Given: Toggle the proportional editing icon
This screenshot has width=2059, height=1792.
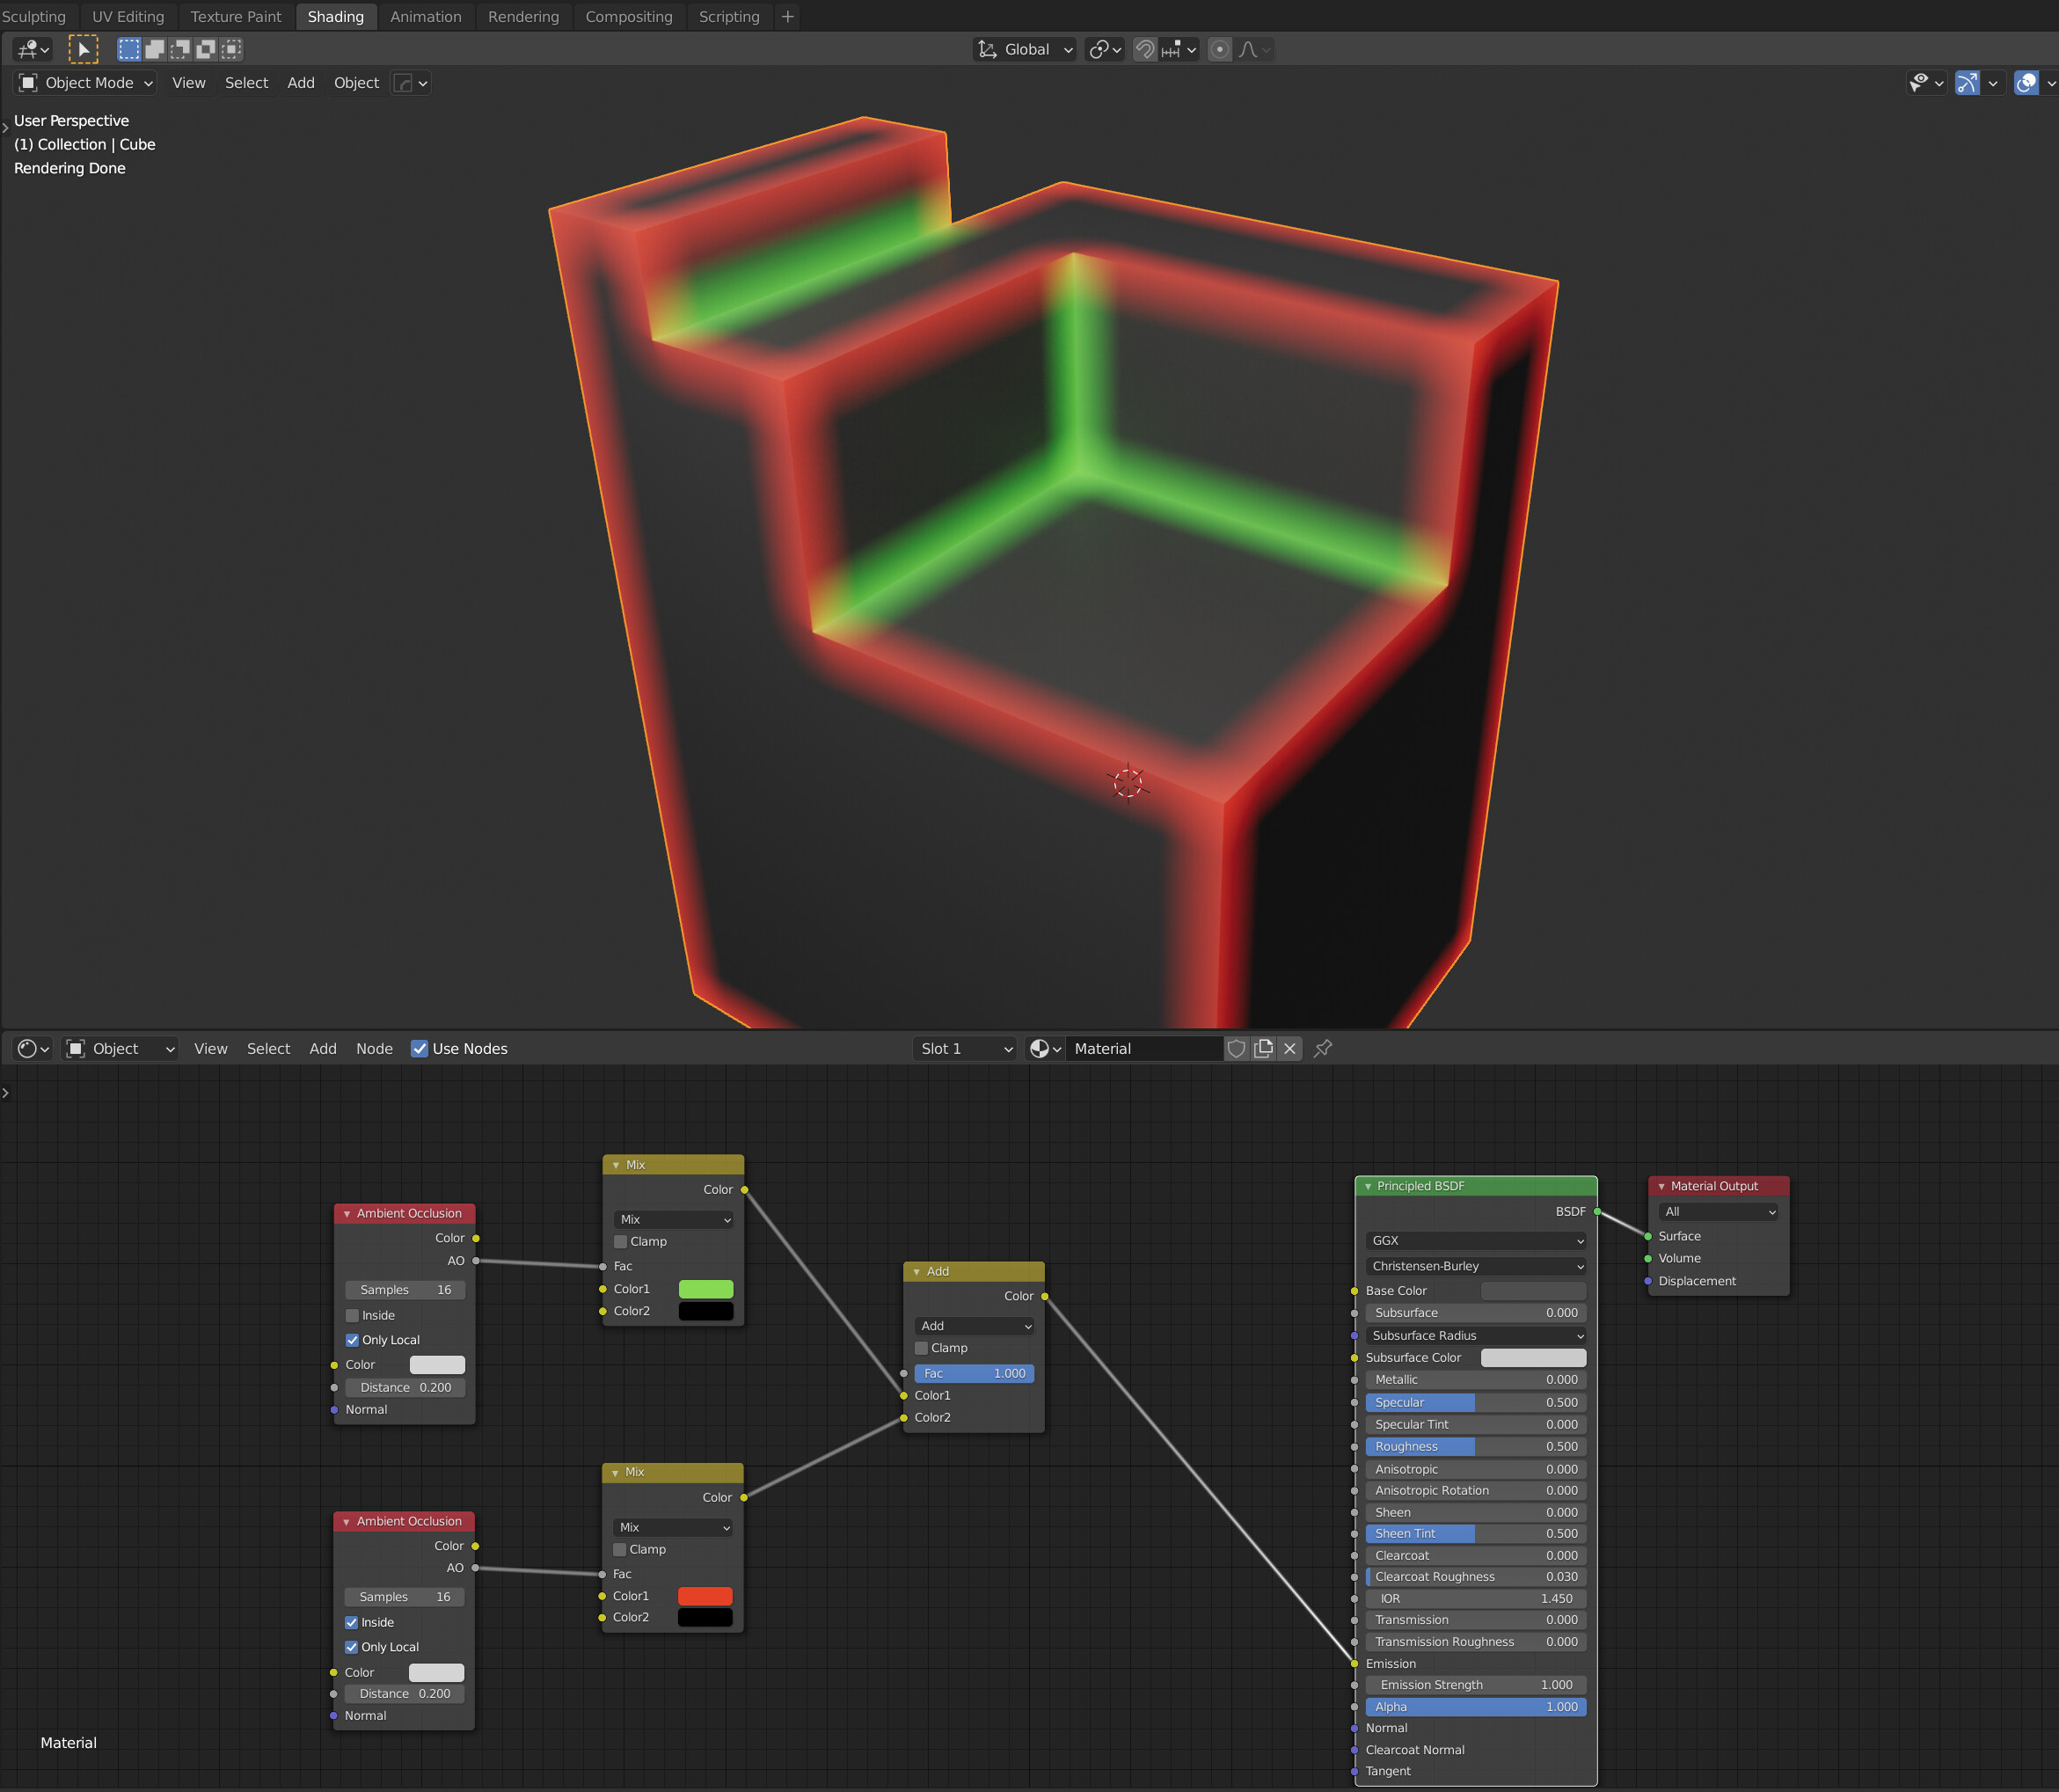Looking at the screenshot, I should (1221, 49).
